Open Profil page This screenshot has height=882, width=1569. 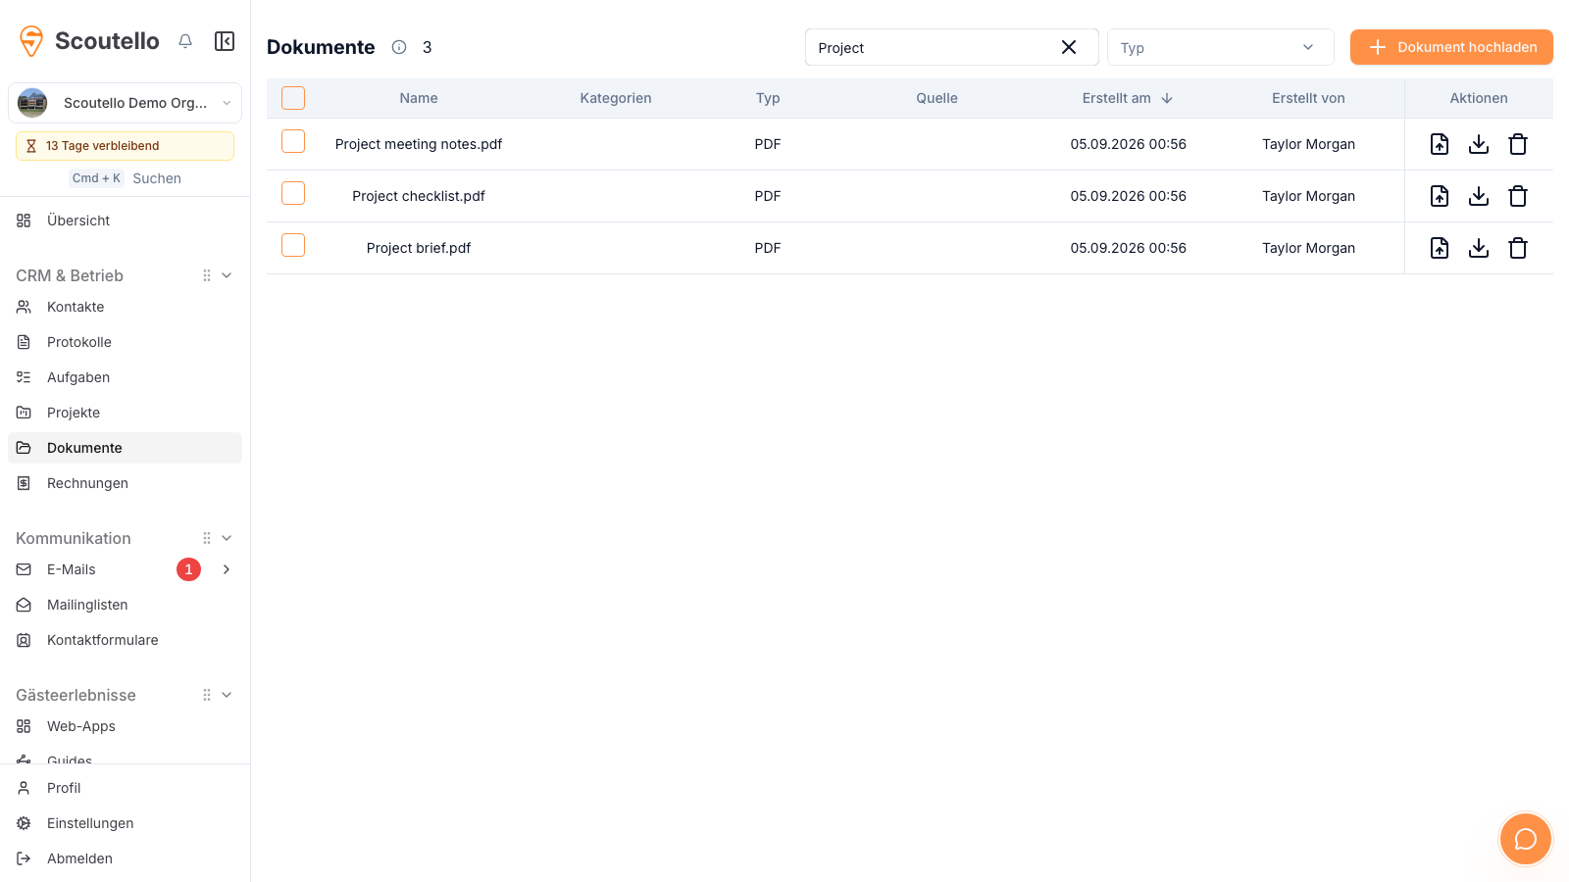click(125, 788)
